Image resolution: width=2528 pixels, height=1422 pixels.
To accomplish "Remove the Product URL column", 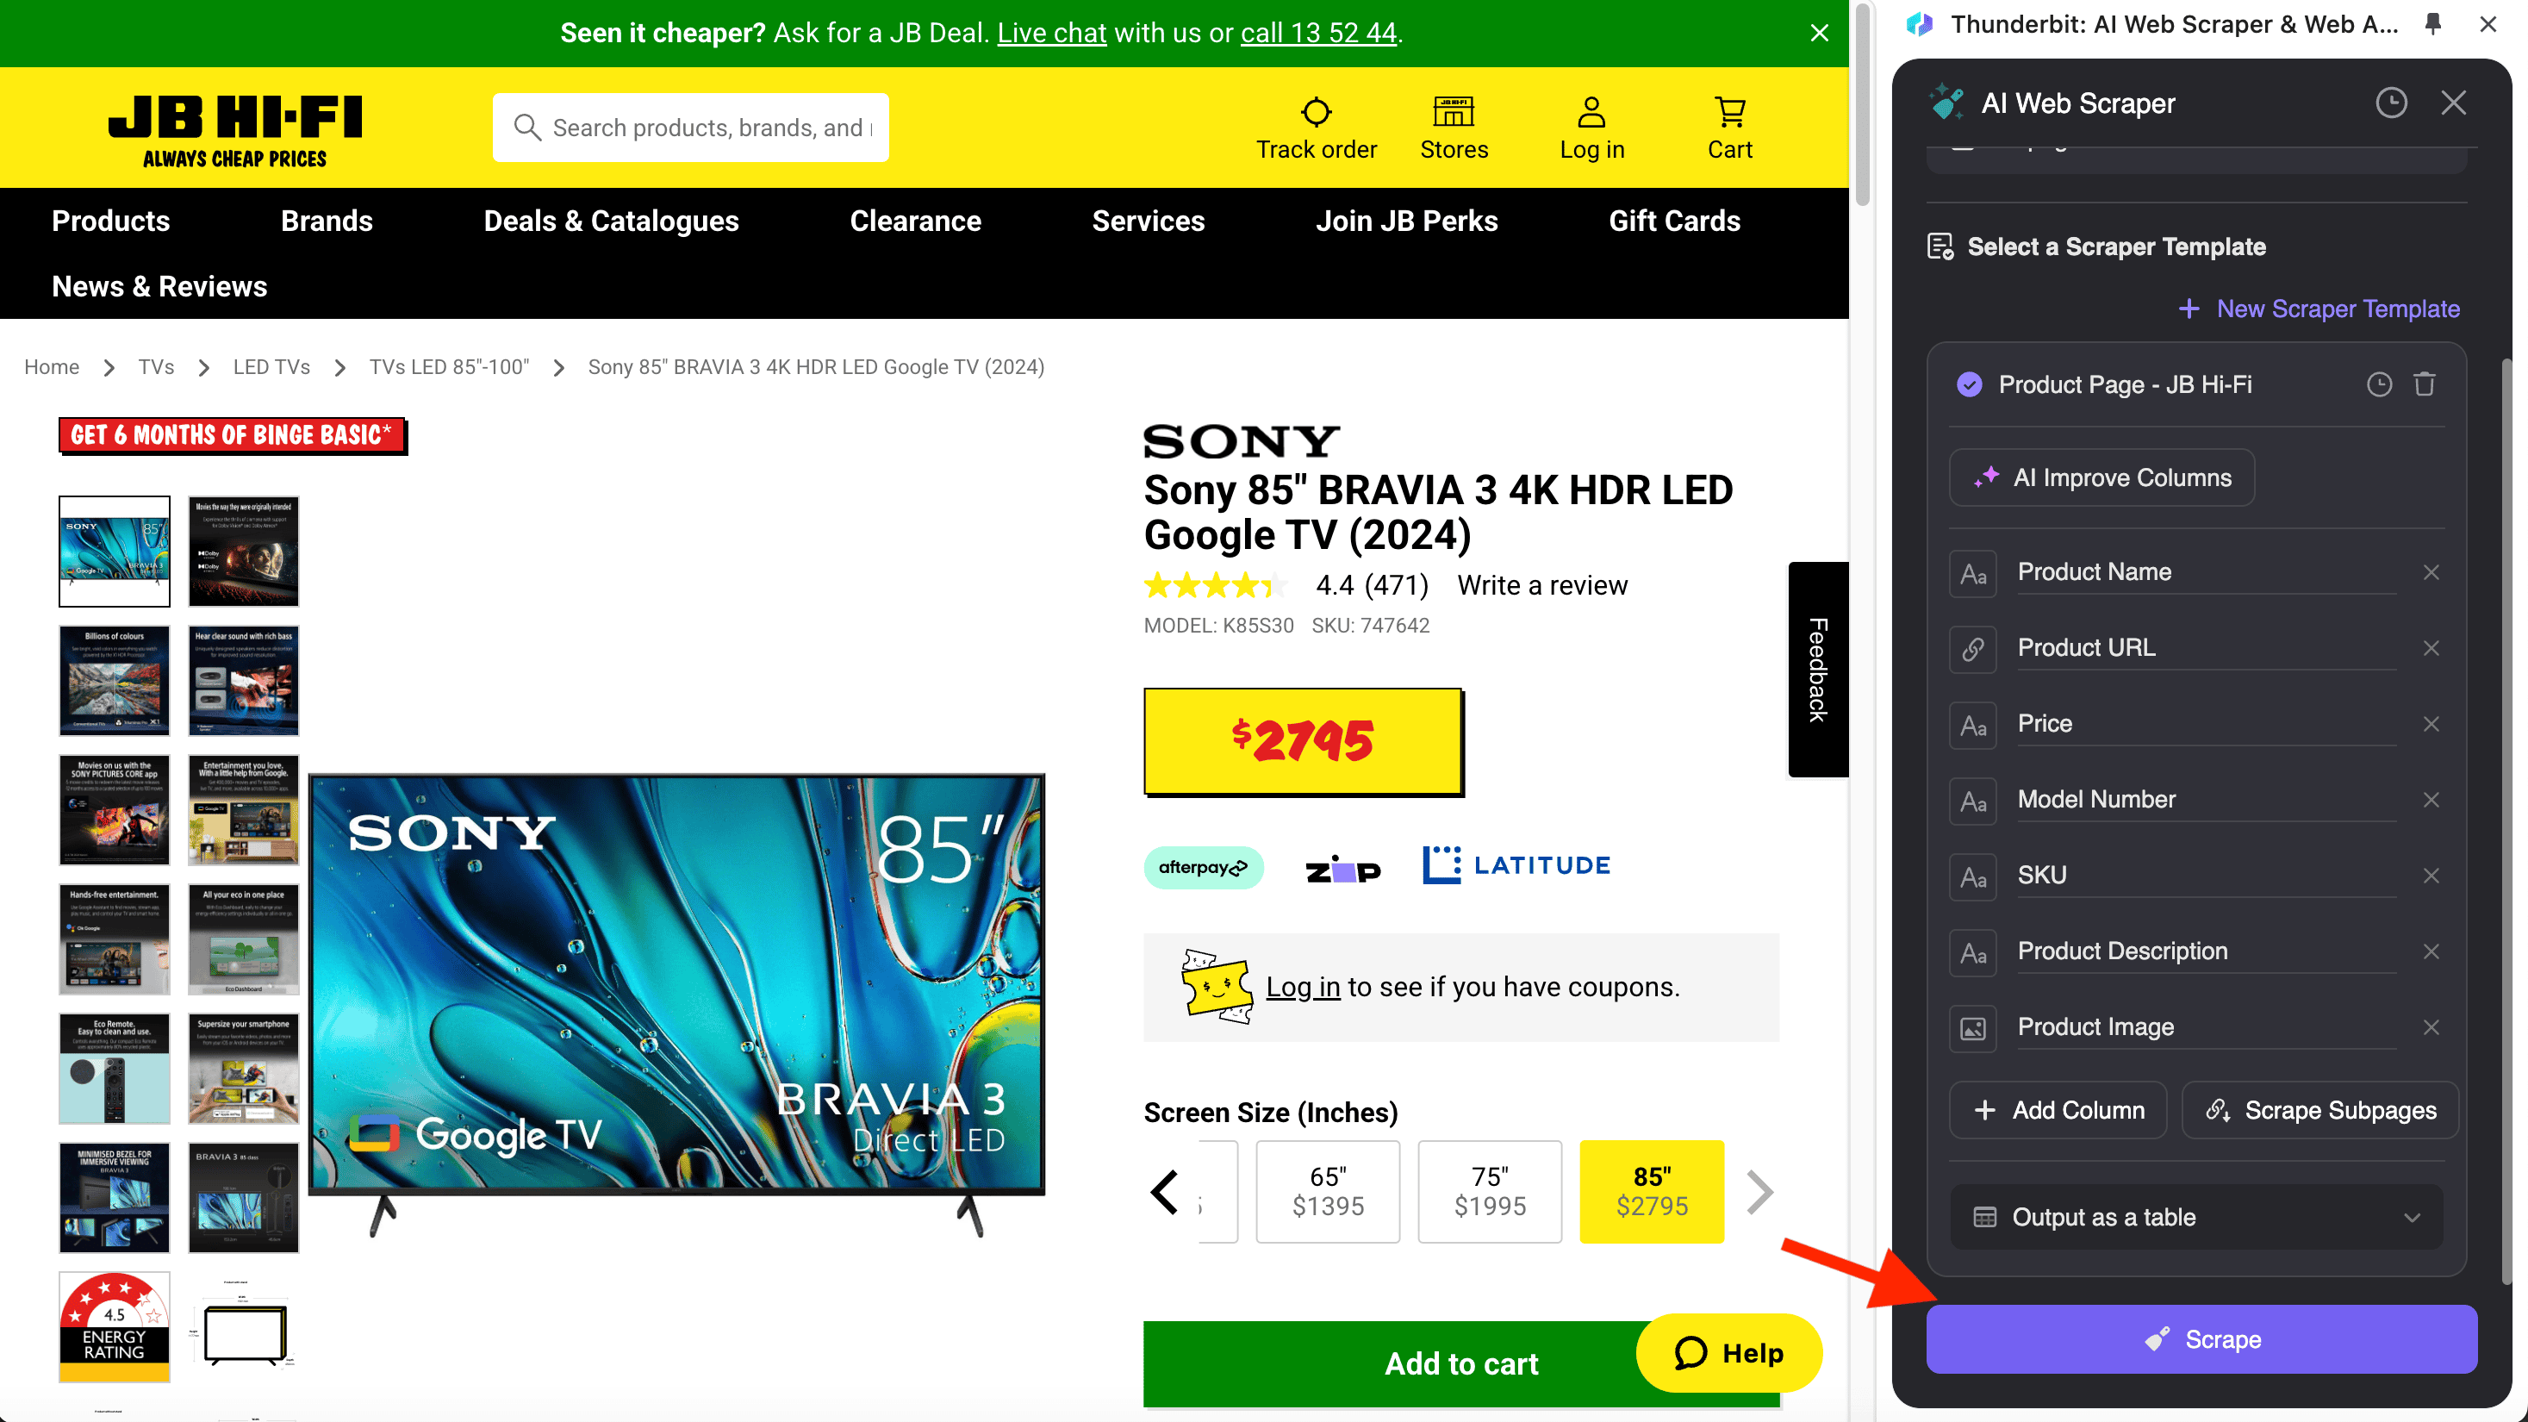I will 2431,648.
